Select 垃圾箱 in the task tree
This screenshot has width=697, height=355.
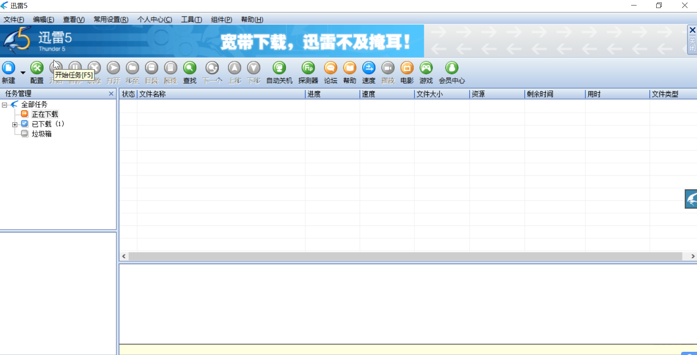point(41,134)
